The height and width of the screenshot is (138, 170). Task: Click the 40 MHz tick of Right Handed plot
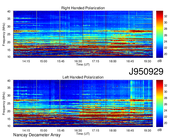pyautogui.click(x=9, y=11)
